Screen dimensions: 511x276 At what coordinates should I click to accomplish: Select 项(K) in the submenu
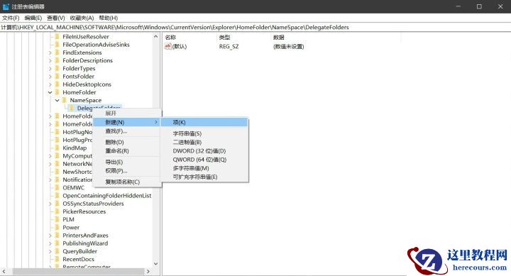(x=204, y=122)
